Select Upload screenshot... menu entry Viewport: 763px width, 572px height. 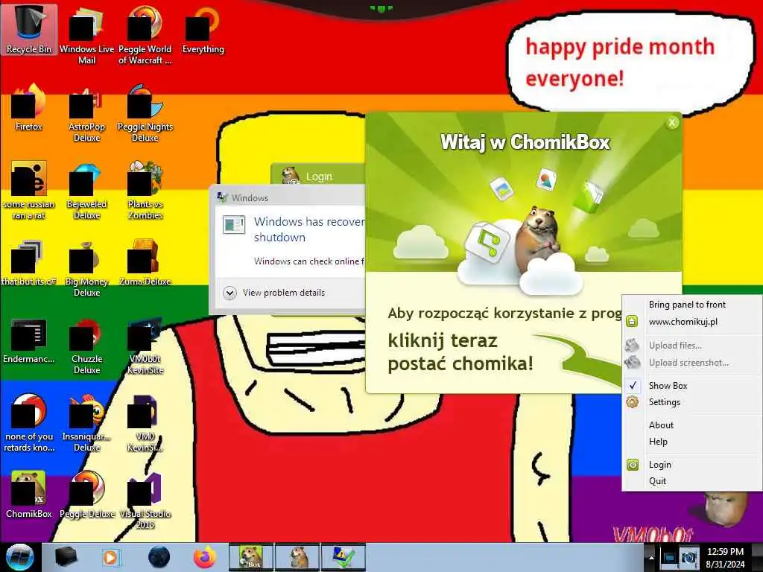(x=691, y=363)
